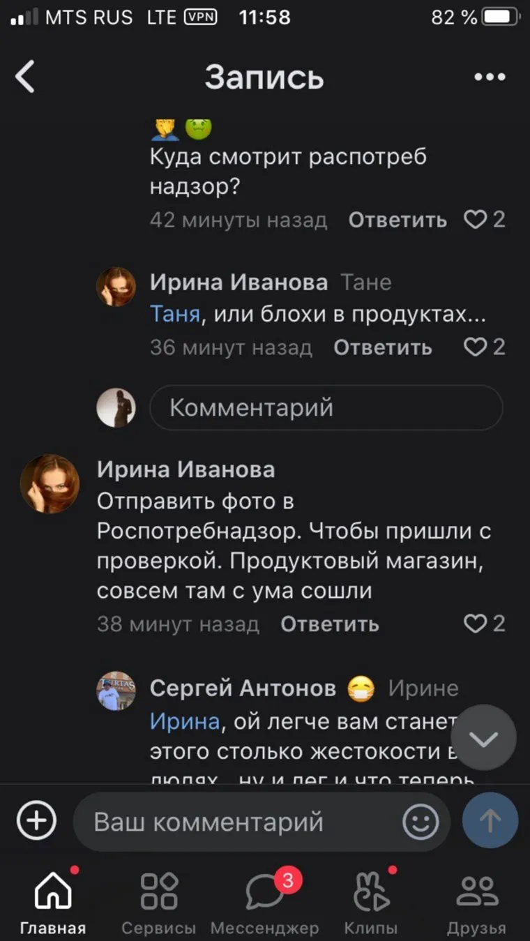Tap the plus attachment icon
Screen dimensions: 530x941
tap(36, 820)
